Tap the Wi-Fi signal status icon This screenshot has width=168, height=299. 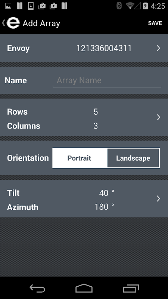pyautogui.click(x=130, y=6)
